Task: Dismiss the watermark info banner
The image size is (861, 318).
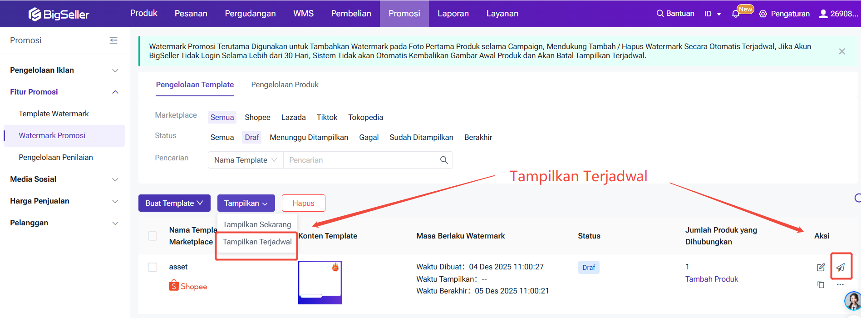Action: point(842,51)
